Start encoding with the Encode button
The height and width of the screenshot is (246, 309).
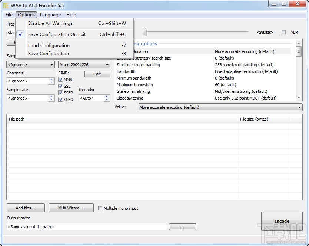pos(282,221)
